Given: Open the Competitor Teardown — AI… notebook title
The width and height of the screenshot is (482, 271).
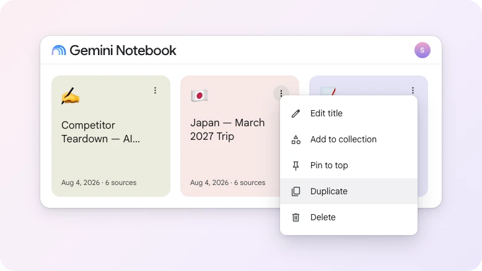Looking at the screenshot, I should pos(100,132).
